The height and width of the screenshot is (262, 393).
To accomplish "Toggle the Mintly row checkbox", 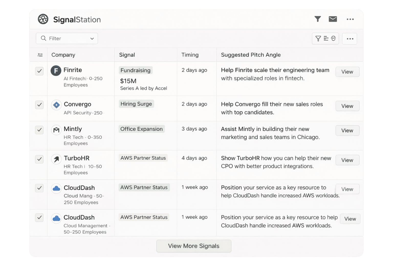I will (39, 130).
